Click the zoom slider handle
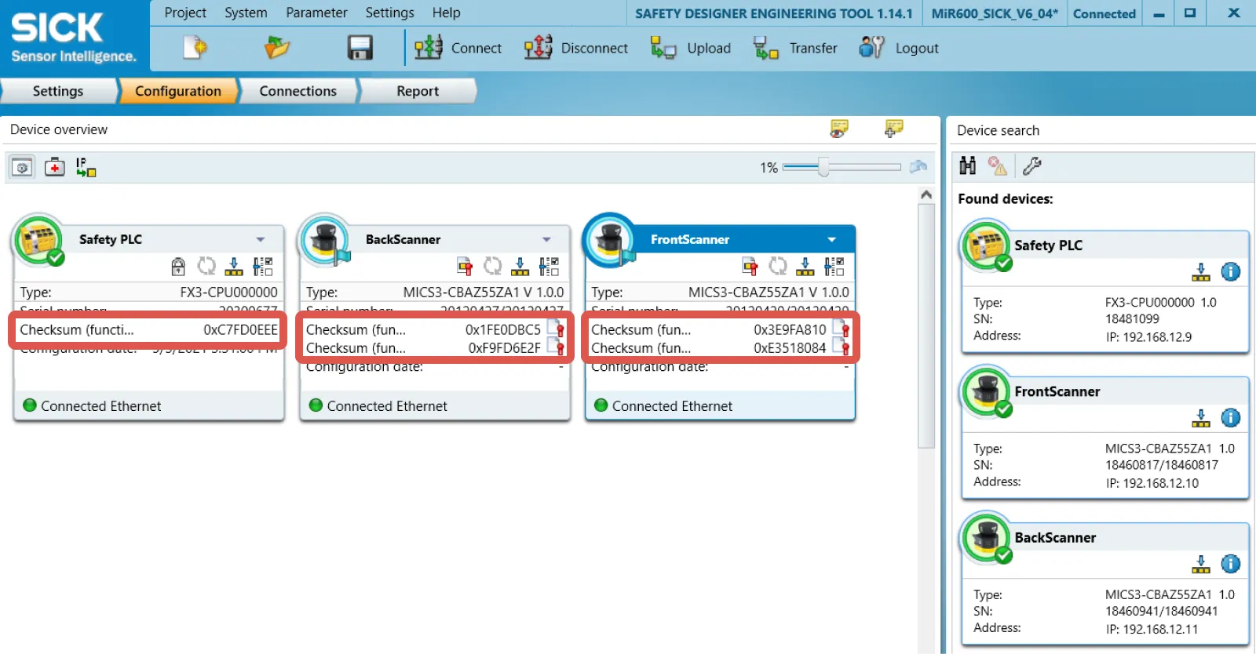This screenshot has height=654, width=1256. (823, 167)
